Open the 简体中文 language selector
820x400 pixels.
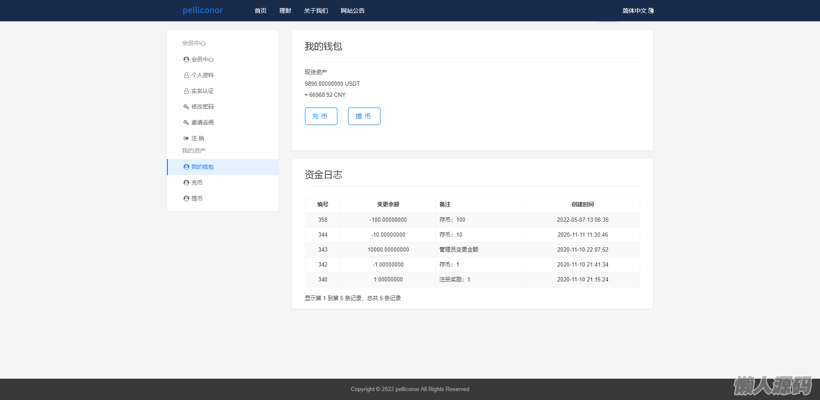[x=638, y=11]
